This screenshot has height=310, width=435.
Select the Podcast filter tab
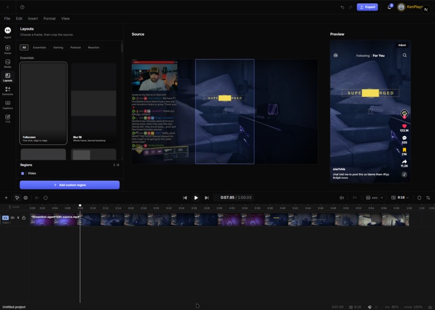tap(76, 48)
